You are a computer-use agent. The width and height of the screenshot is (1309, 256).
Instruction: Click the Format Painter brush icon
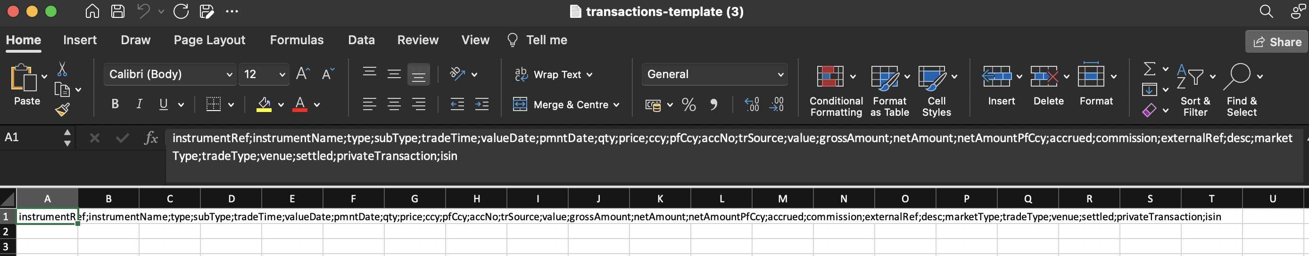pyautogui.click(x=63, y=110)
